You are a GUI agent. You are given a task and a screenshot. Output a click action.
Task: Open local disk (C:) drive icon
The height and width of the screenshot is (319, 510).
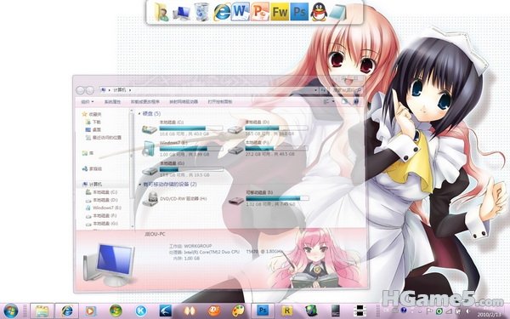tap(150, 129)
